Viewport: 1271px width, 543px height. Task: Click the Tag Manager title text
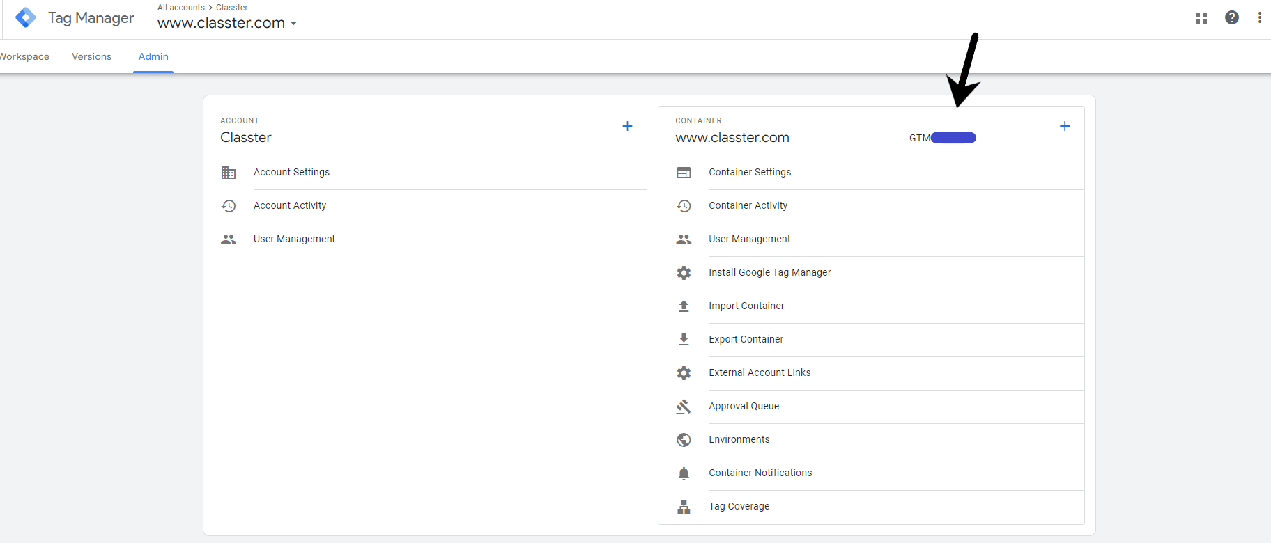coord(91,18)
